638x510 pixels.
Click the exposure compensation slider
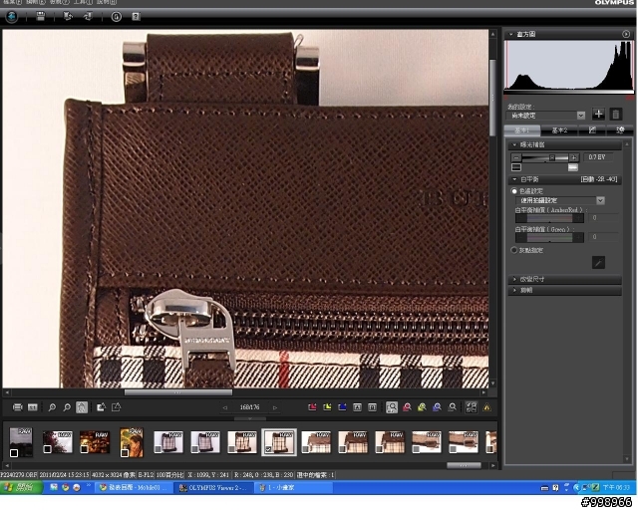(x=545, y=157)
